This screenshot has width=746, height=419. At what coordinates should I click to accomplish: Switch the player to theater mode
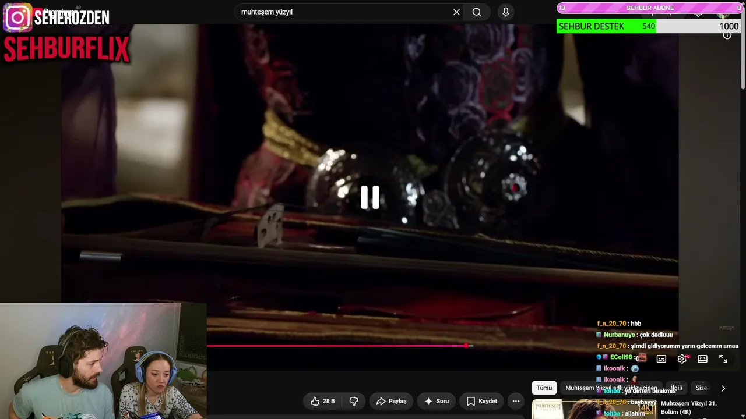click(703, 359)
